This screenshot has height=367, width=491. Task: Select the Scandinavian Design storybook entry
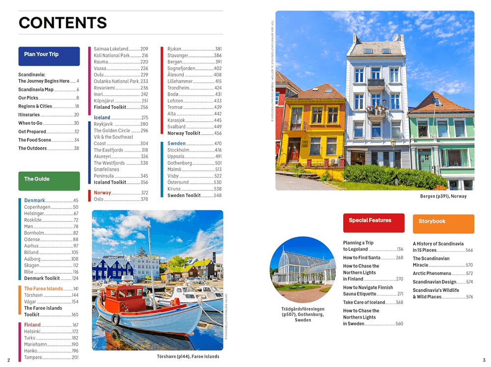tap(434, 282)
